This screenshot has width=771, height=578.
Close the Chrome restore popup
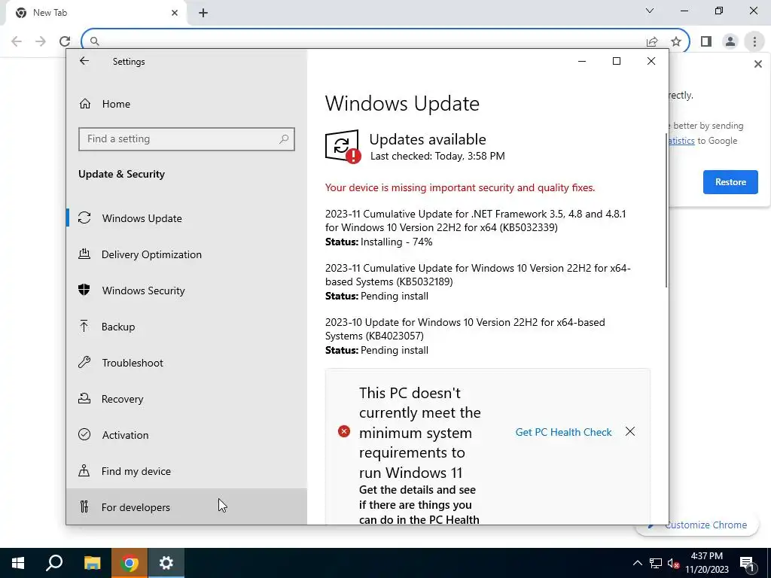click(757, 64)
